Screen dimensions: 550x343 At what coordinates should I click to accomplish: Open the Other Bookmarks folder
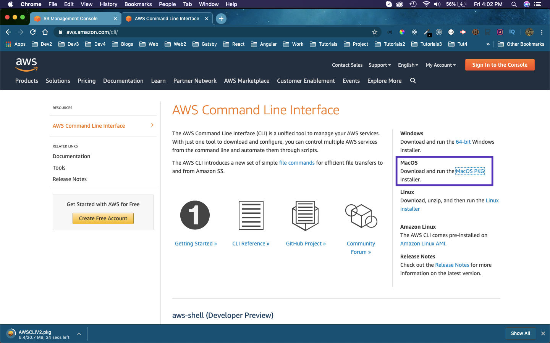tap(521, 44)
